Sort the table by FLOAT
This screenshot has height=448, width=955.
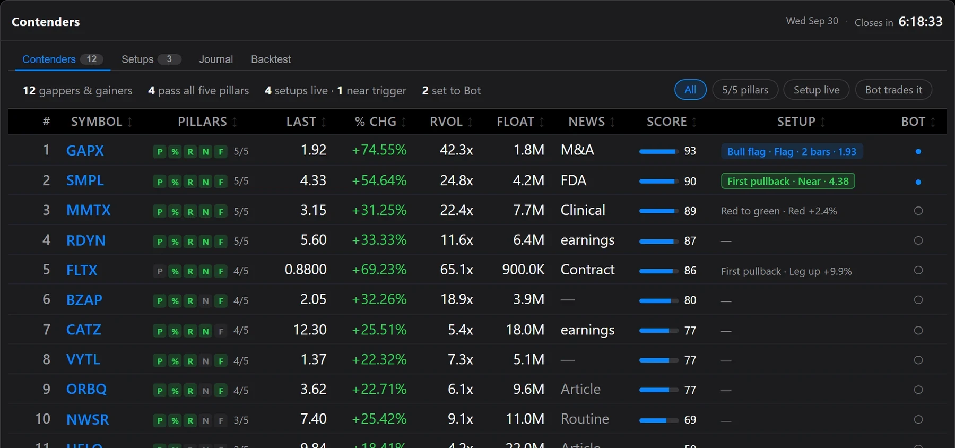pos(520,122)
